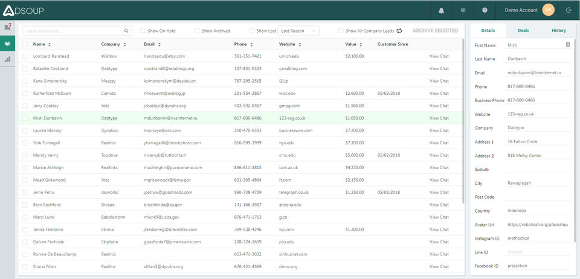580x279 pixels.
Task: Enable Show Archived checkbox
Action: 197,31
